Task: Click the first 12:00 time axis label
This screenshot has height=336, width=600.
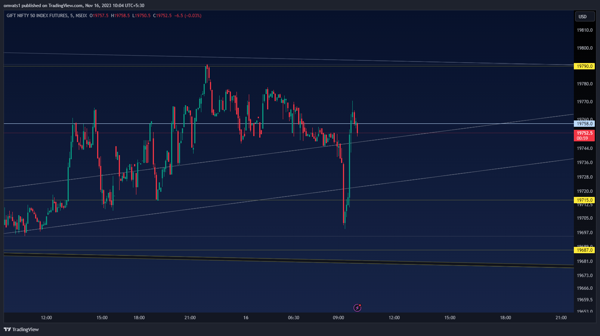Action: click(x=46, y=318)
